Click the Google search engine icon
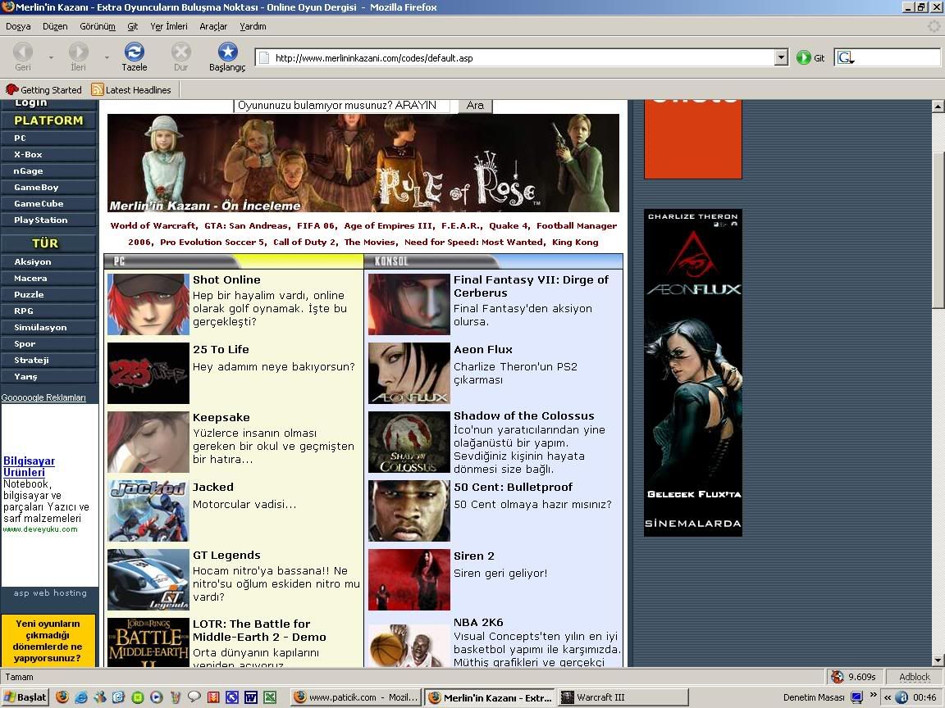Viewport: 945px width, 708px height. click(845, 58)
